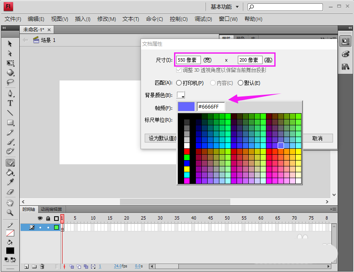This screenshot has width=354, height=272.
Task: Open the 背景颜色 swatch dropdown
Action: tap(181, 95)
